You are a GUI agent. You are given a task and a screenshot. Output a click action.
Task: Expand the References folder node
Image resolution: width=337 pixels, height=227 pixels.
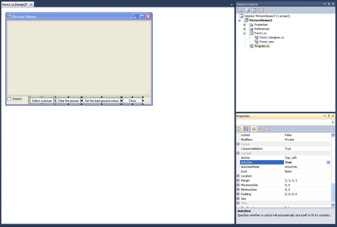coord(244,29)
